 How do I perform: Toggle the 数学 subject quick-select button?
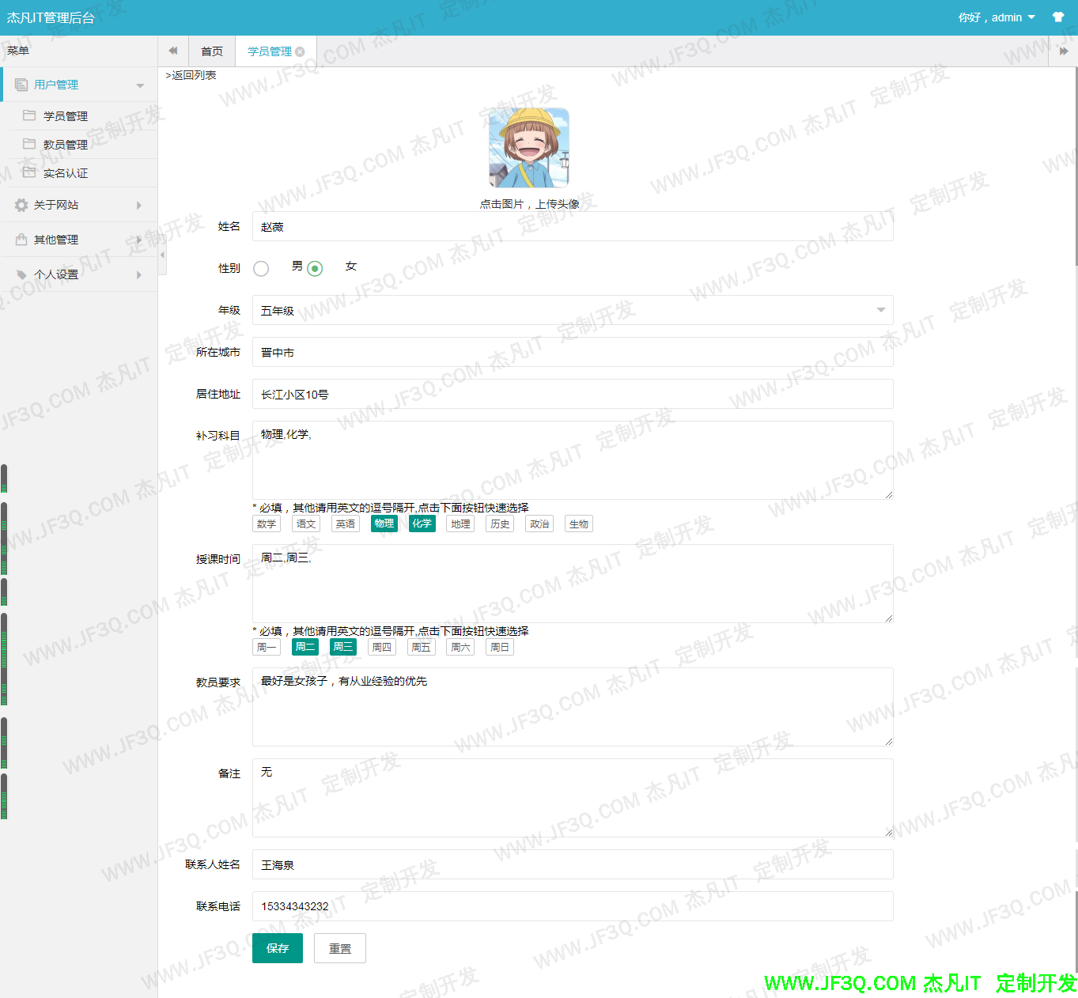click(x=266, y=524)
